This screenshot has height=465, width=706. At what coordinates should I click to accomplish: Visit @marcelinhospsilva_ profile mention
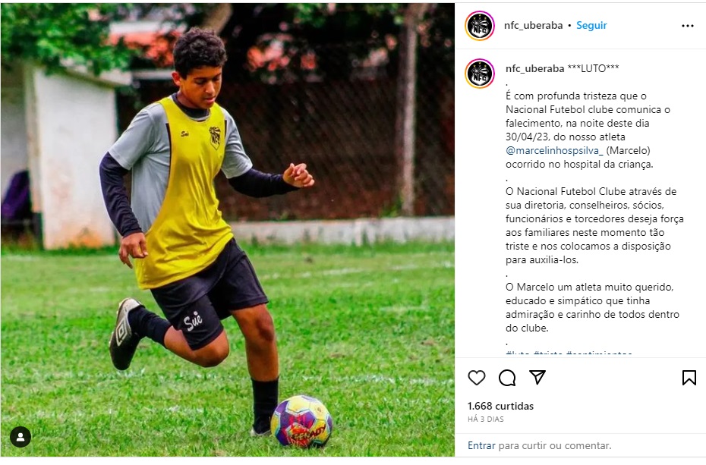tap(554, 151)
